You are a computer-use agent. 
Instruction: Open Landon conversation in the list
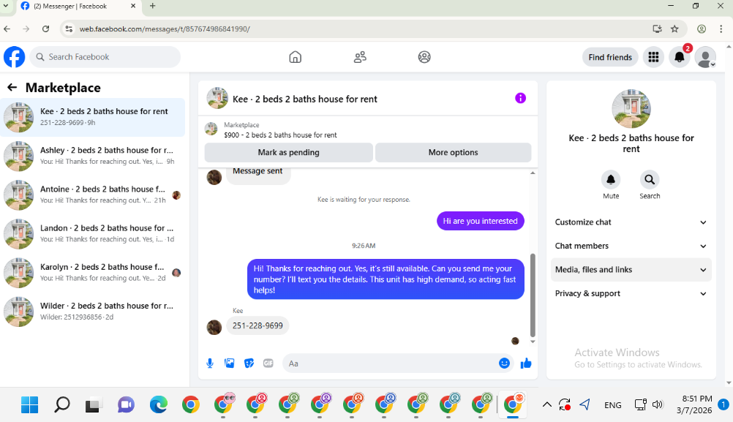[x=93, y=233]
